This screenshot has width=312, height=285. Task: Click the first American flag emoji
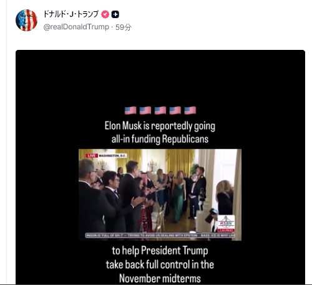[x=130, y=110]
